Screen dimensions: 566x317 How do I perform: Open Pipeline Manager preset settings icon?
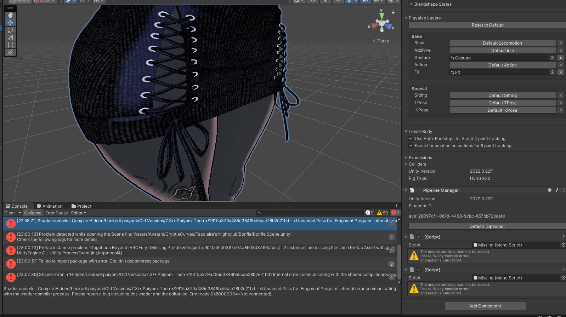(557, 190)
